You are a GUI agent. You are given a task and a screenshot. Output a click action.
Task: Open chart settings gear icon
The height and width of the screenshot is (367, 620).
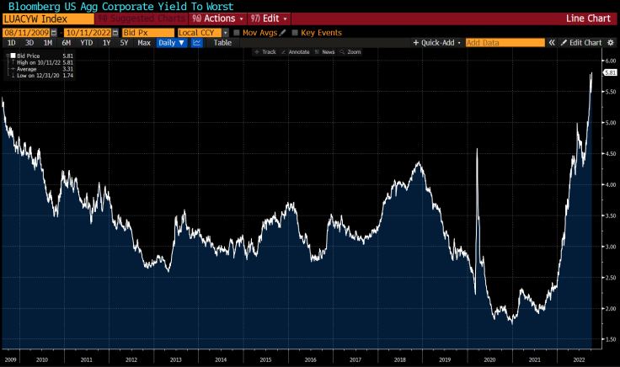click(611, 42)
